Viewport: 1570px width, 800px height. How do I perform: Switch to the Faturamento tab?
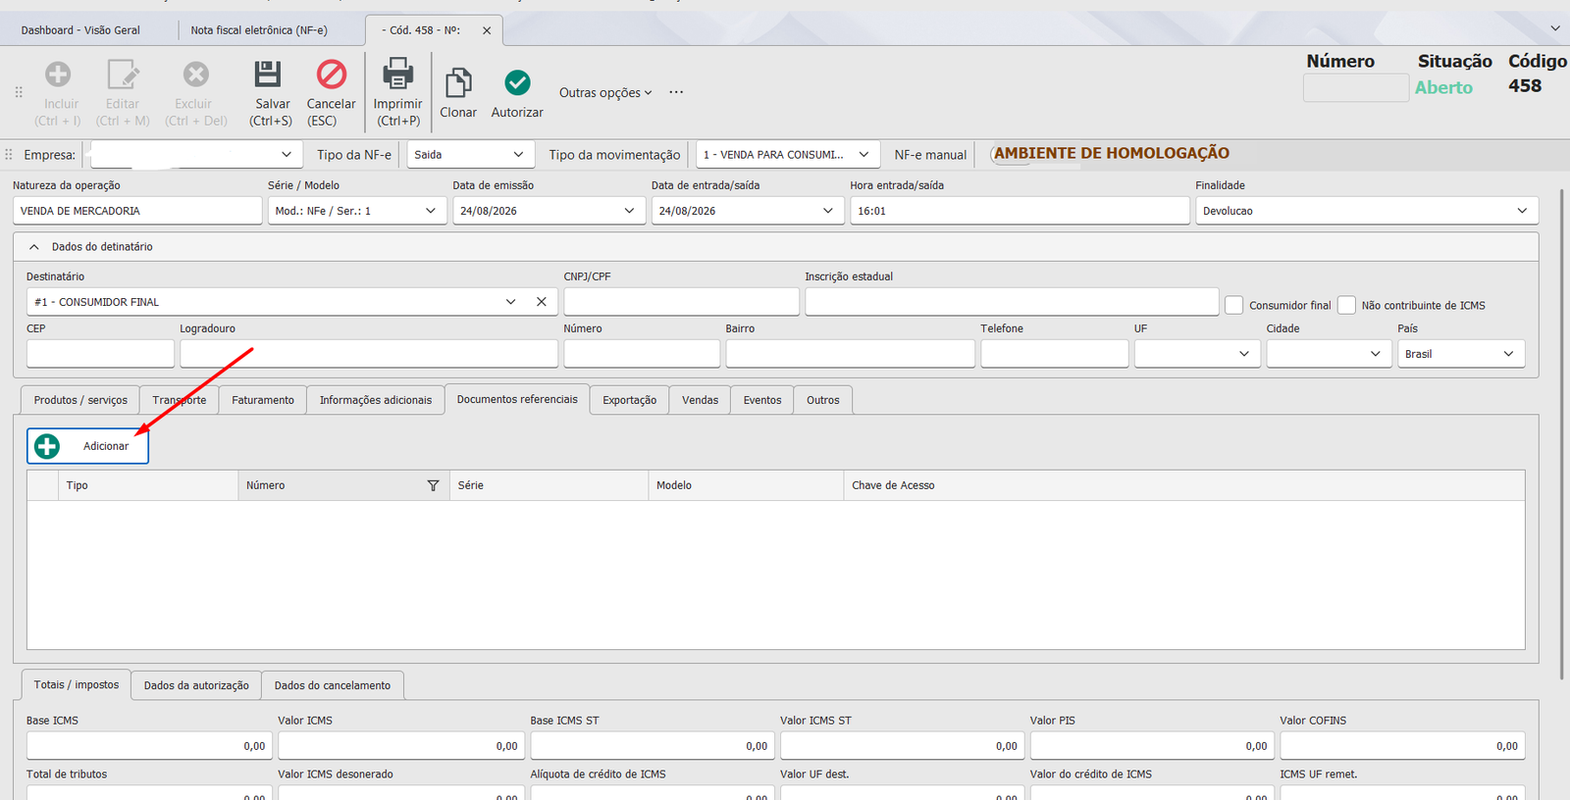263,400
